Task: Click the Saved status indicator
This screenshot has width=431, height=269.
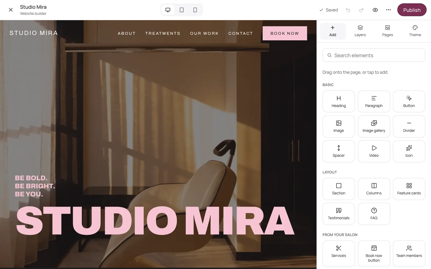Action: click(x=329, y=10)
